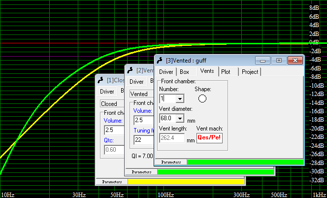Minimize the [3]Vented : guff window
327x198 pixels.
tap(262, 61)
